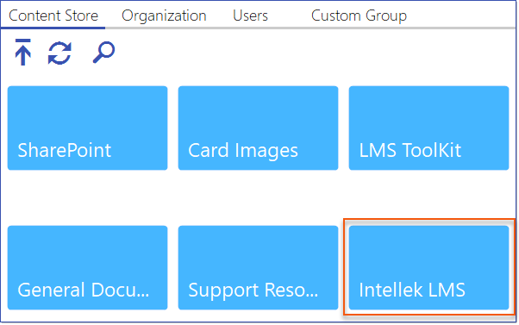Screen dimensions: 519x325
Task: Open the Card Images folder tile
Action: (x=258, y=128)
